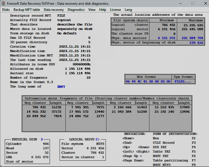Select the DIR FAT interpretation form
This screenshot has width=209, height=167.
tap(160, 147)
